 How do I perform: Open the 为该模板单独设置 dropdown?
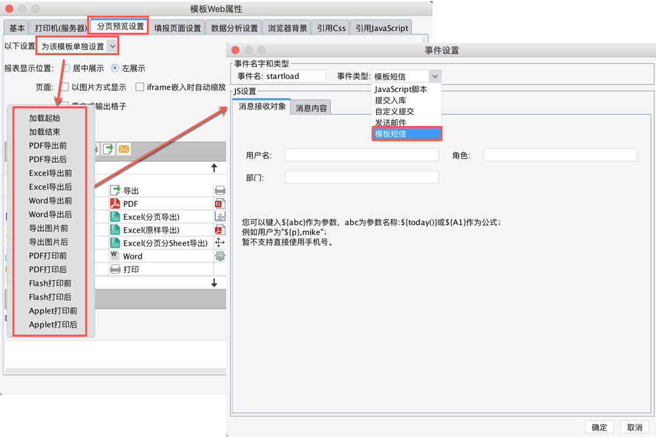click(x=77, y=46)
